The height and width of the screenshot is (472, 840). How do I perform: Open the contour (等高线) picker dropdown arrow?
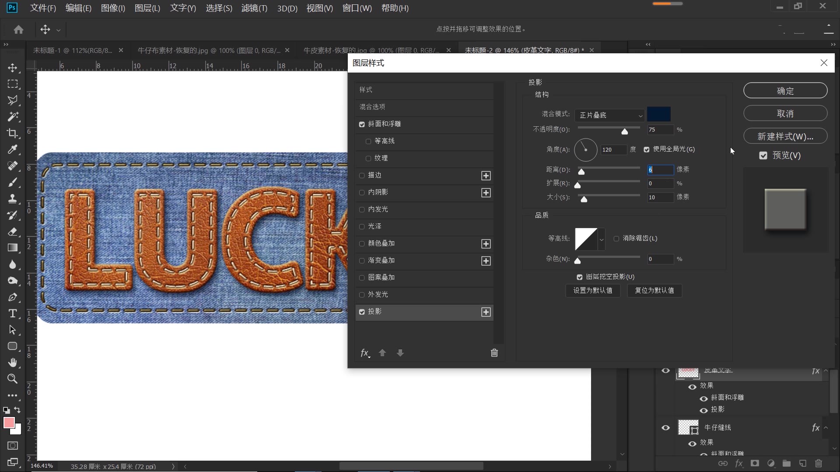602,239
